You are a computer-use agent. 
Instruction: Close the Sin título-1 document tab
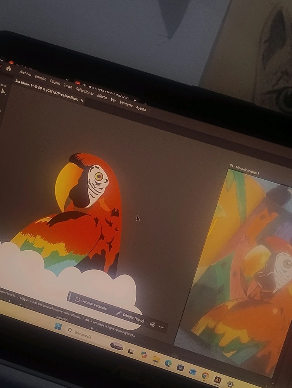[82, 100]
